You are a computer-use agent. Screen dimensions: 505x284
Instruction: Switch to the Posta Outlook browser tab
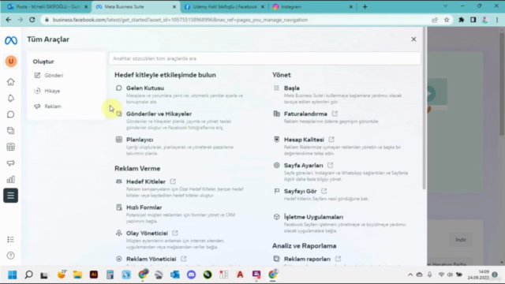point(47,7)
